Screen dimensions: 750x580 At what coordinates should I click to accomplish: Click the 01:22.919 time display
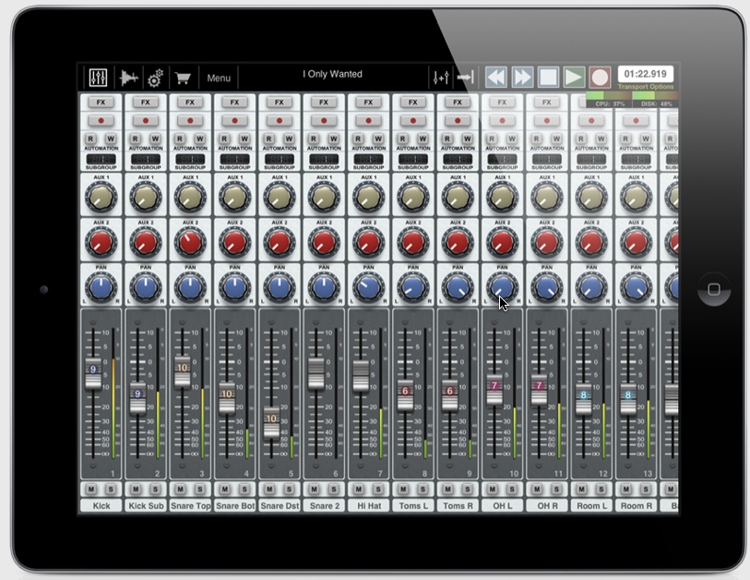(x=645, y=74)
